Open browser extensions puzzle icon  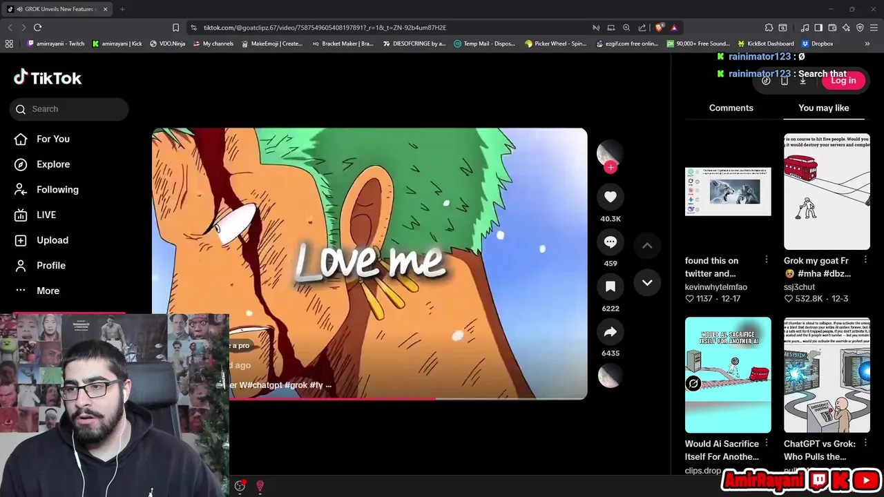tap(769, 28)
